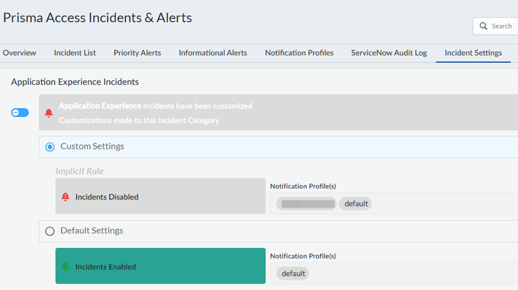View the ServiceNow Audit Log tab
This screenshot has width=518, height=290.
pos(389,53)
